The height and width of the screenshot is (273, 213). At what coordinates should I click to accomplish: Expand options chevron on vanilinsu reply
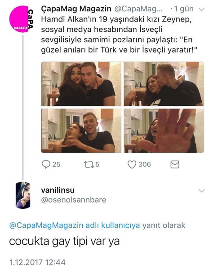tap(201, 191)
